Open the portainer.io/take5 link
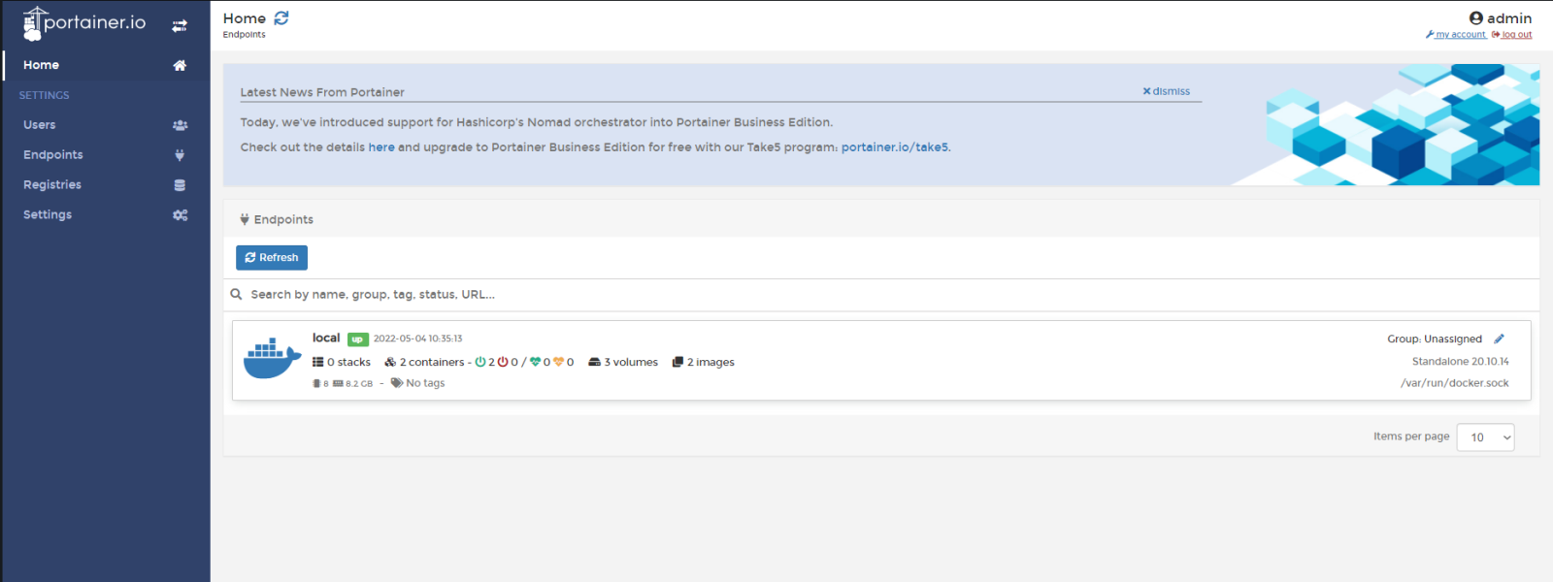1553x582 pixels. point(894,147)
